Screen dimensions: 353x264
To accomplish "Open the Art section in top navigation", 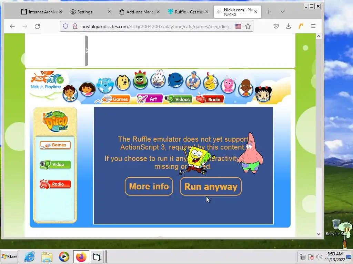I will point(150,99).
